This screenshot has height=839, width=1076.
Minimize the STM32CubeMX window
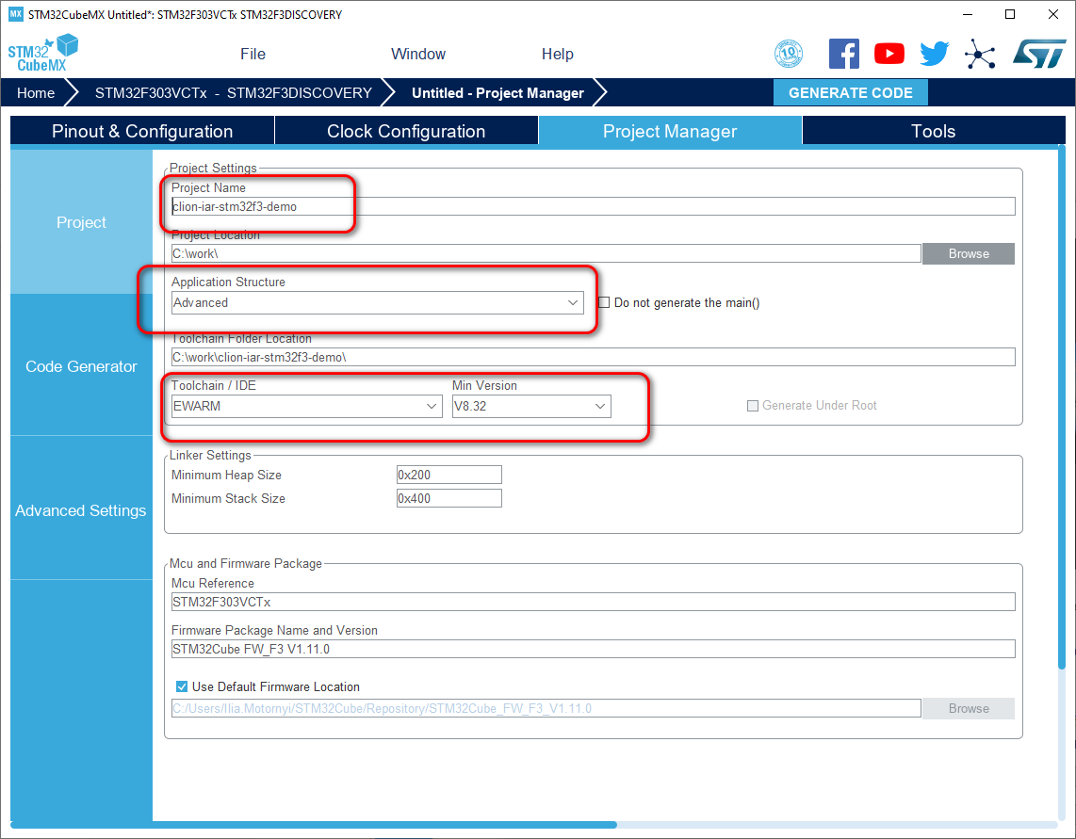coord(968,14)
